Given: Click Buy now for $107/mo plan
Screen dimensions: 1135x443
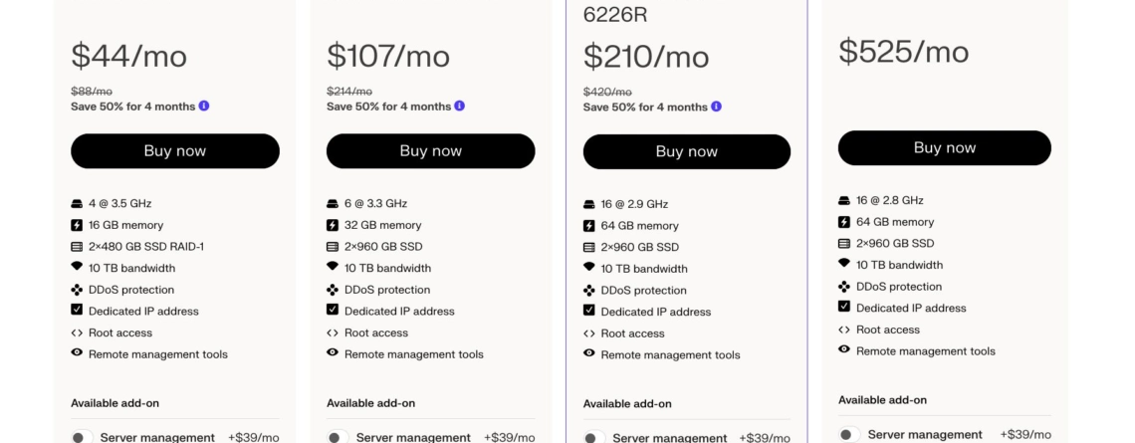Looking at the screenshot, I should [x=431, y=150].
